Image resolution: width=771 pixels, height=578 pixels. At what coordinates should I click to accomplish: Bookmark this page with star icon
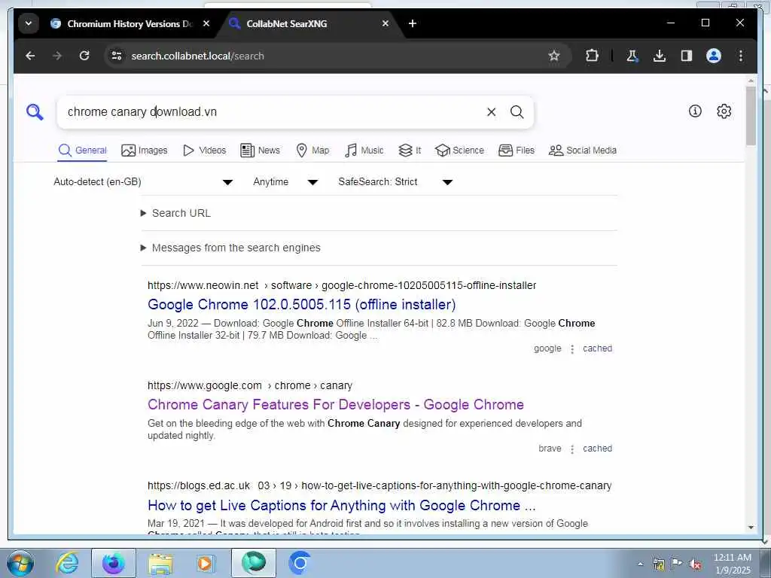tap(554, 56)
